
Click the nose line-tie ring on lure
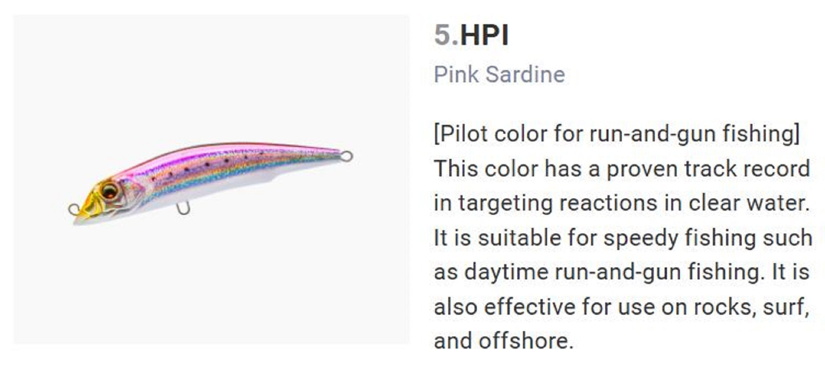[x=73, y=209]
